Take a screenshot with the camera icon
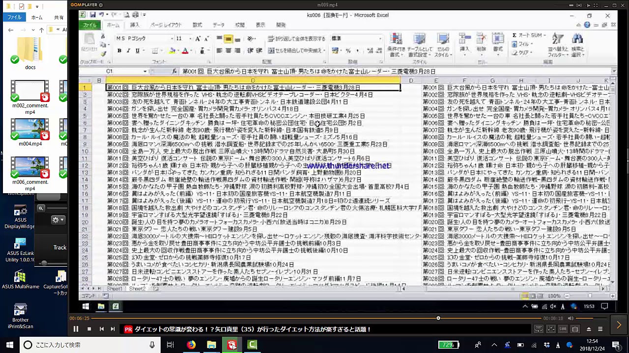Viewport: 629px width, 353px height. (x=575, y=329)
